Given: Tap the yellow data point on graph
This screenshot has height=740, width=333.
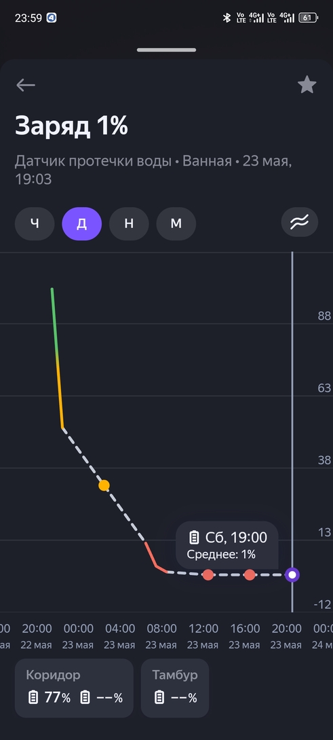Looking at the screenshot, I should point(104,485).
